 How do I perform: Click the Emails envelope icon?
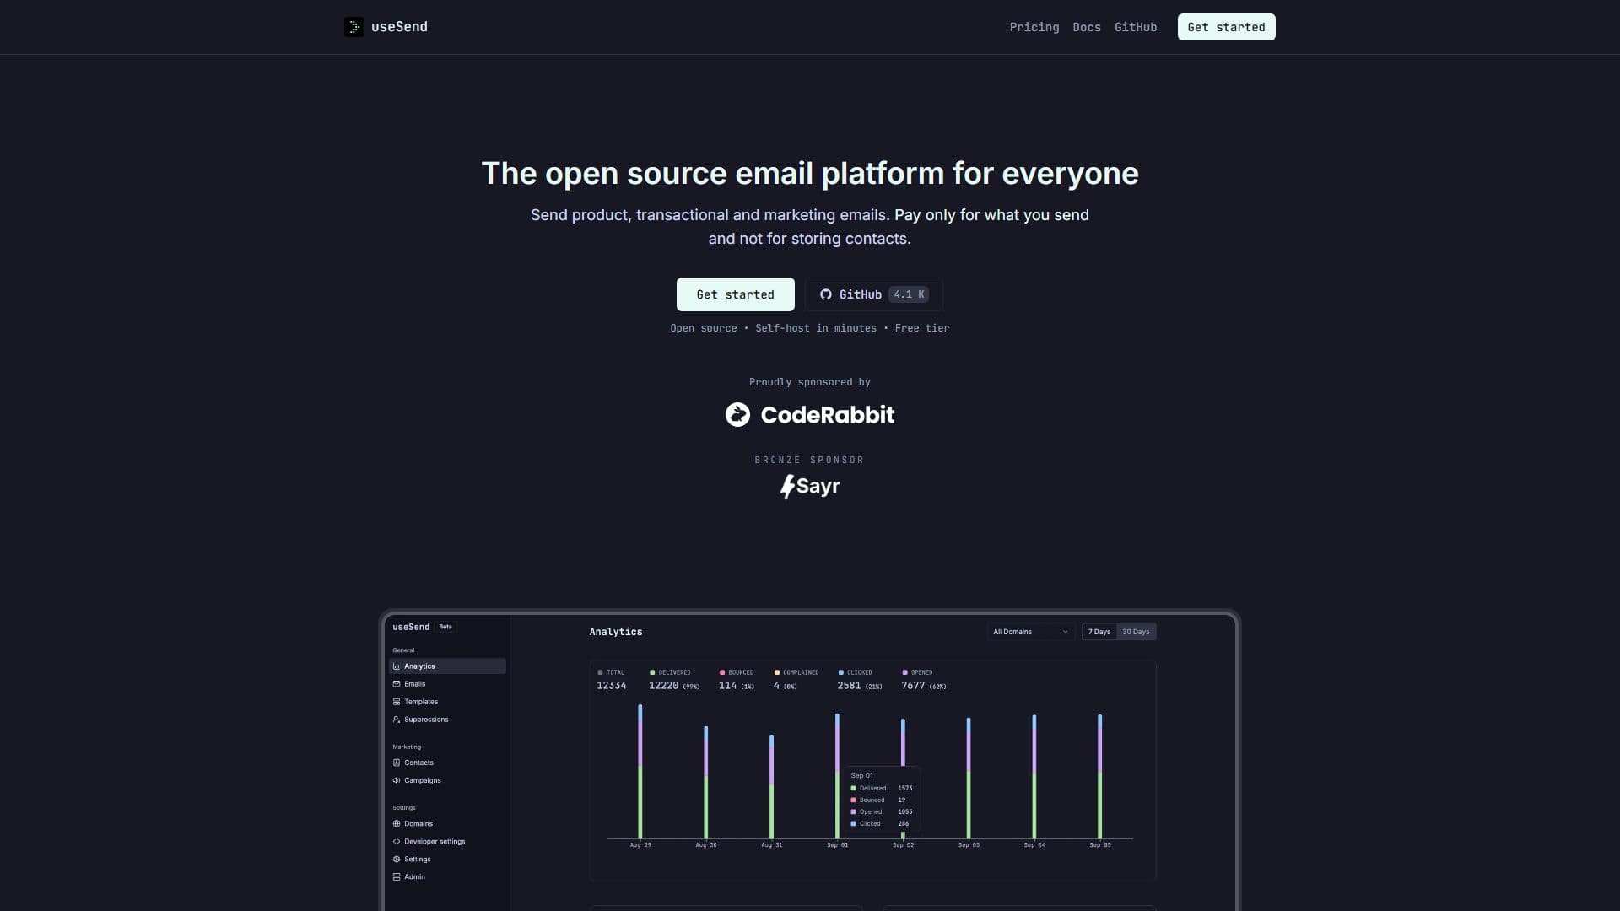(x=397, y=684)
